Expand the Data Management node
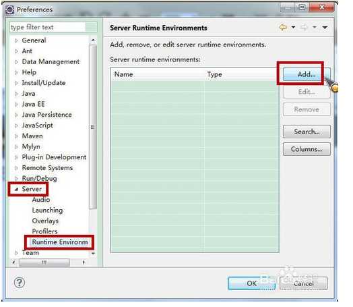 (16, 62)
